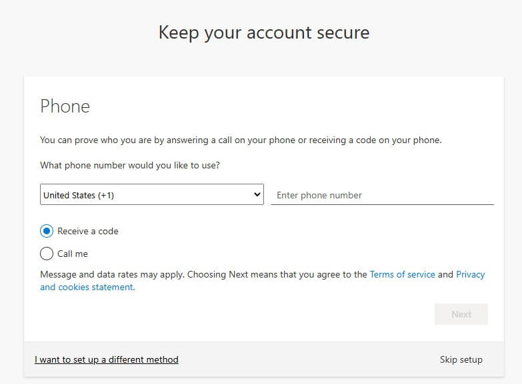Open the United States (+1) country dropdown

coord(151,195)
